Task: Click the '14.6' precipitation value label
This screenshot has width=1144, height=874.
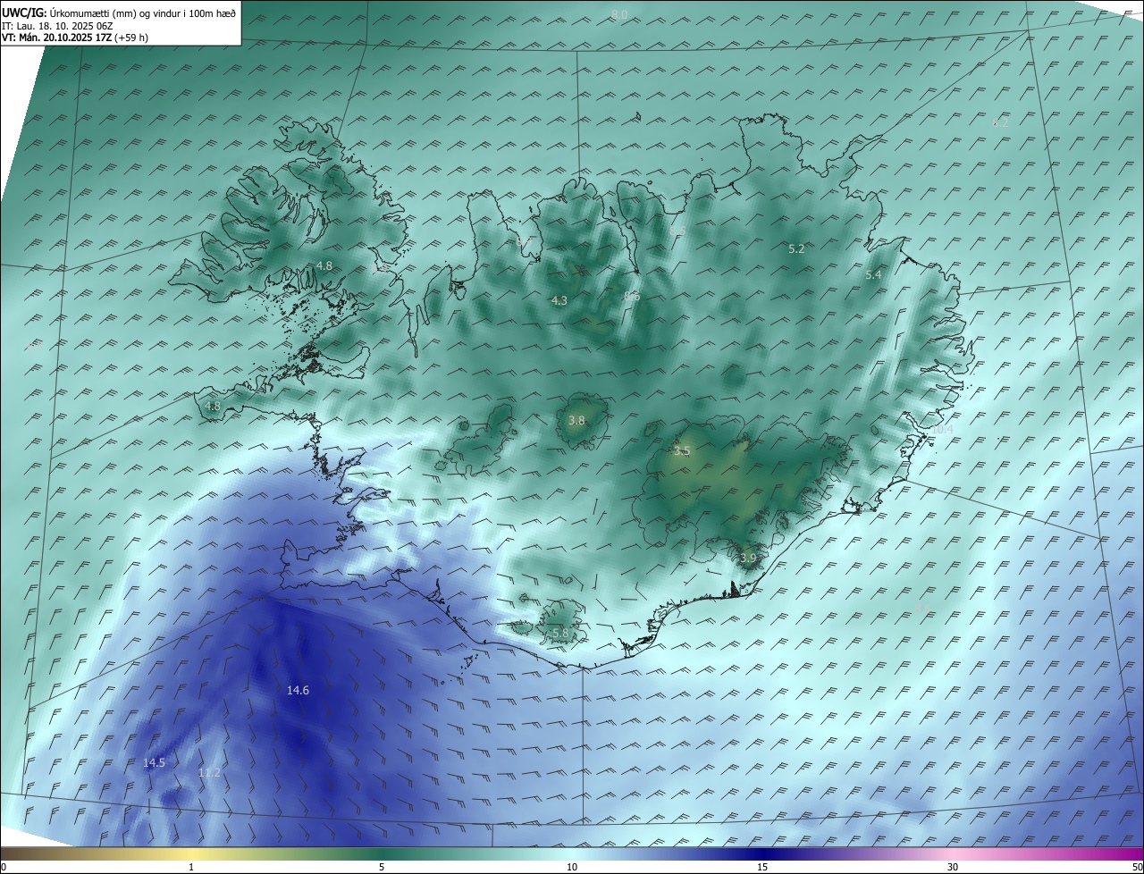Action: tap(298, 691)
